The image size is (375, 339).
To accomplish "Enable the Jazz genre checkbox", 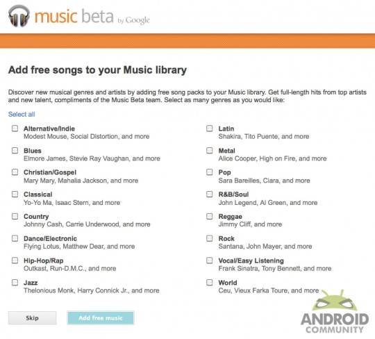I will (x=15, y=283).
